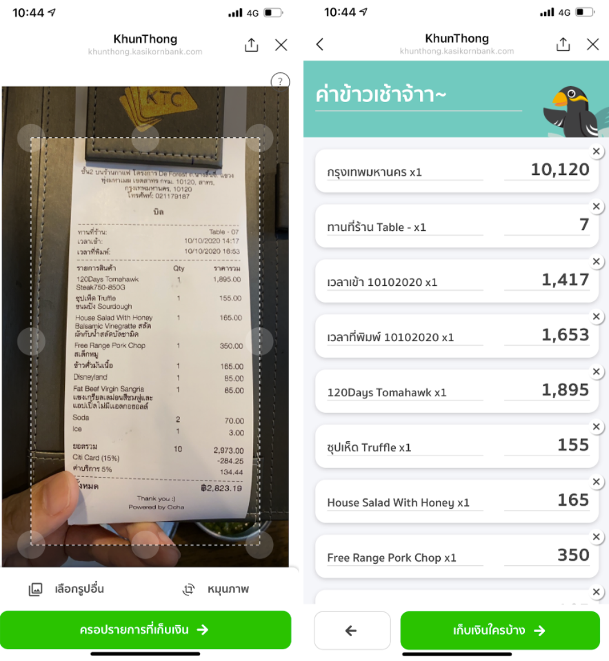Image resolution: width=609 pixels, height=661 pixels.
Task: Edit the 1,895 price amount field
Action: click(x=546, y=390)
